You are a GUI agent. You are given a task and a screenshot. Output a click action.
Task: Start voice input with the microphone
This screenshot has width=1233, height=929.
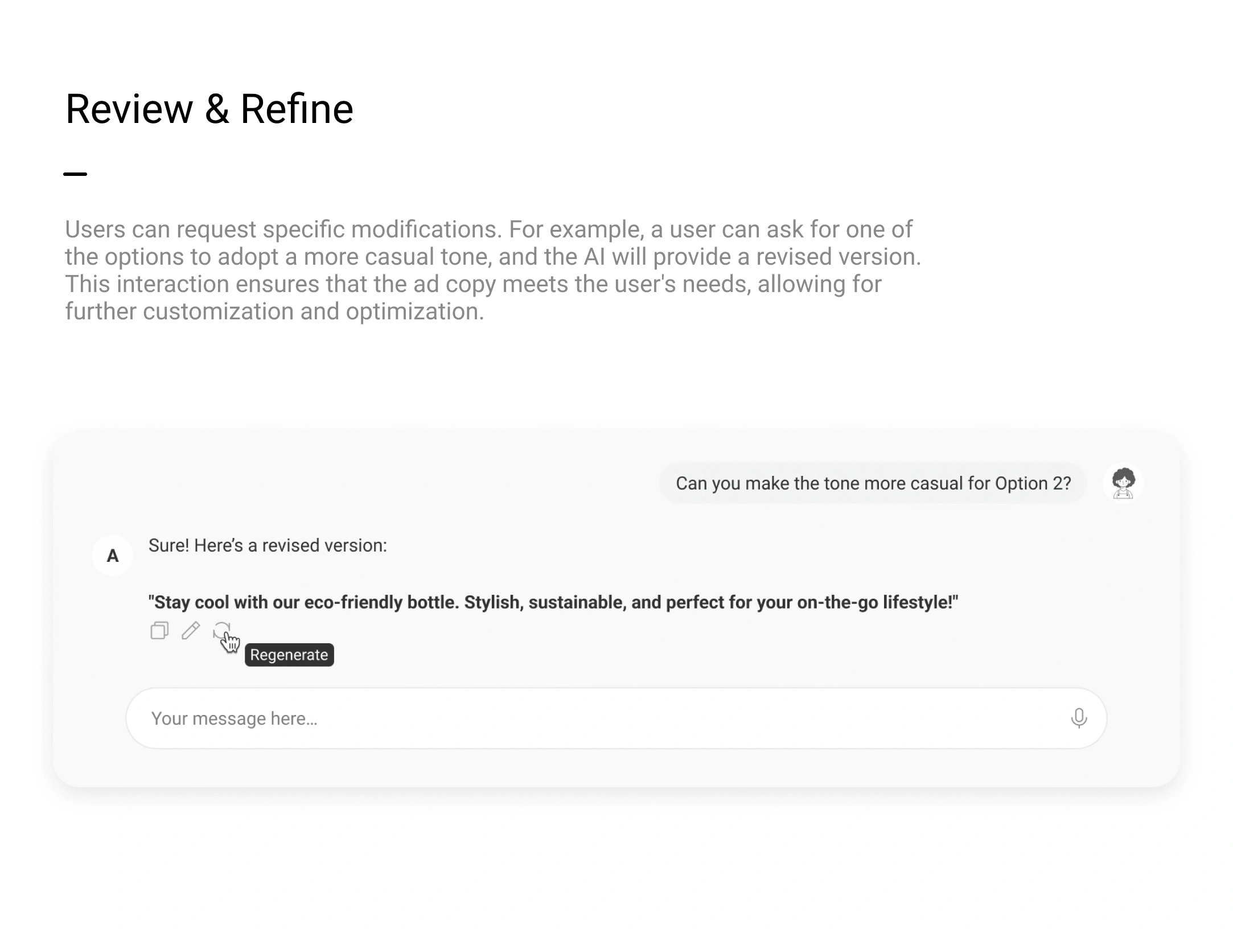point(1078,718)
